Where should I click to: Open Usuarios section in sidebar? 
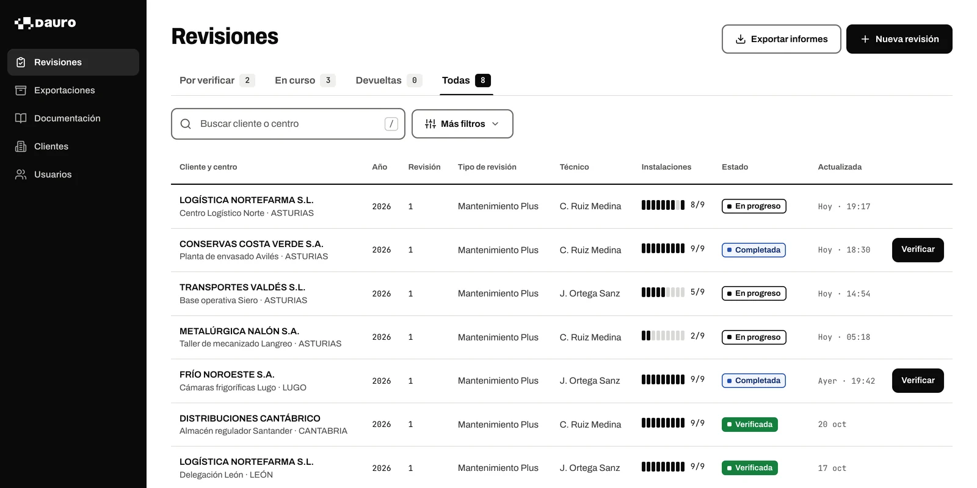pos(73,174)
